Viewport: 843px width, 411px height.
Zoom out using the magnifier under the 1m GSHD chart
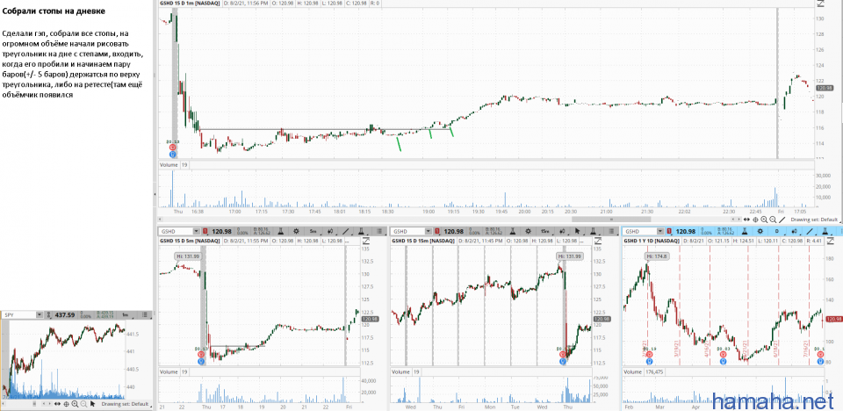(x=773, y=220)
